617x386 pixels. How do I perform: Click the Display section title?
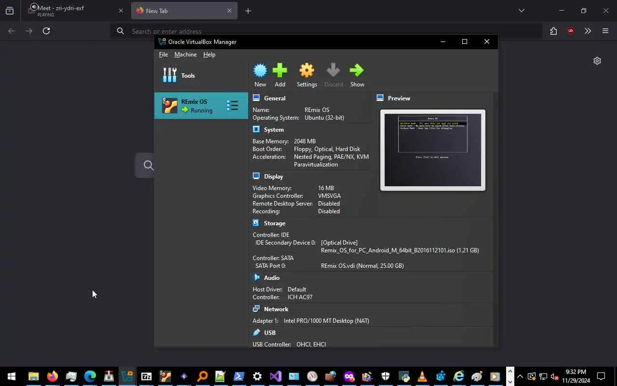click(x=273, y=176)
